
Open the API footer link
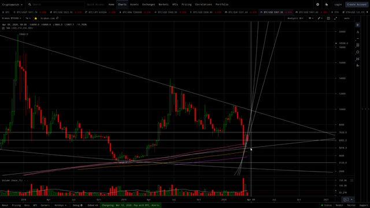tap(35, 206)
